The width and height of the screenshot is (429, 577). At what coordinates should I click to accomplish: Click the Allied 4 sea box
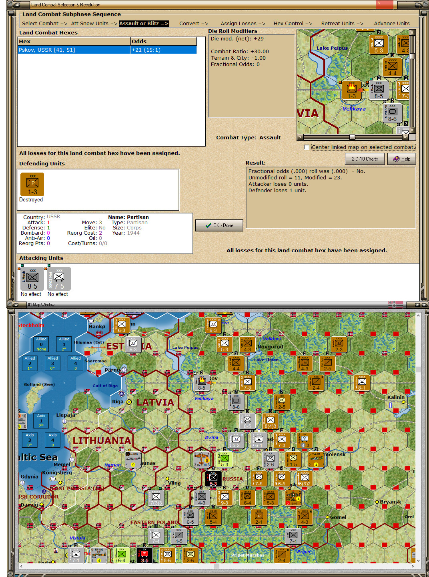[75, 363]
